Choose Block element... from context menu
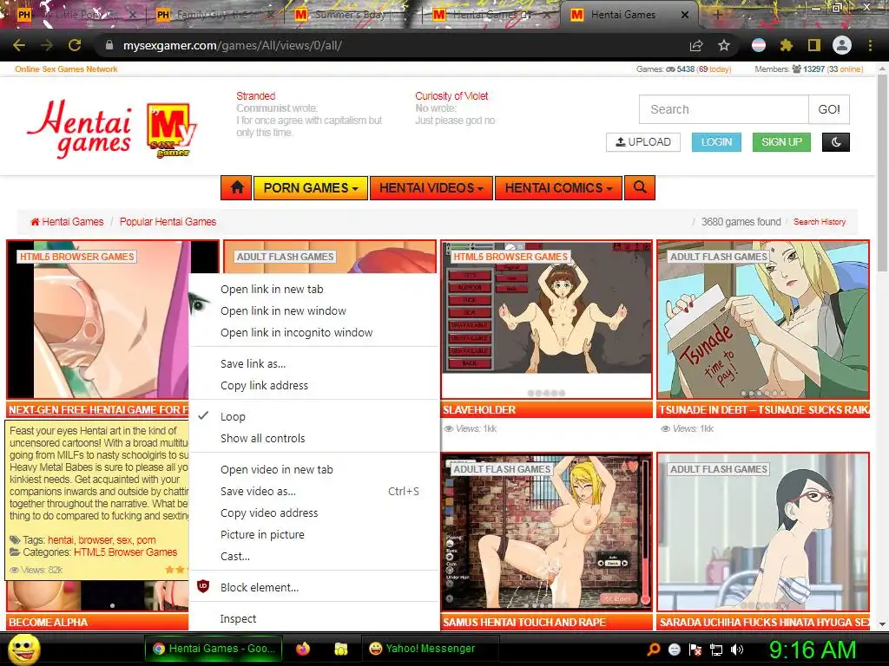The width and height of the screenshot is (889, 666). [314, 587]
